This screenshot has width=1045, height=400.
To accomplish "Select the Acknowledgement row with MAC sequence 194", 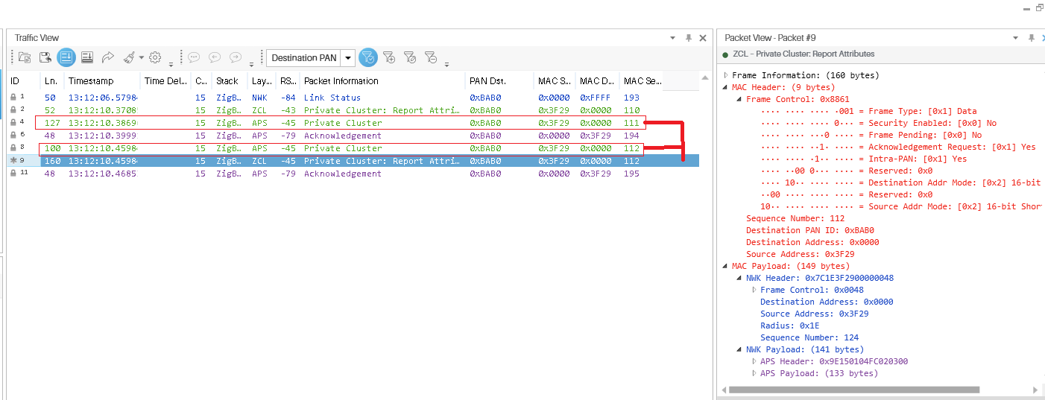I will 353,136.
